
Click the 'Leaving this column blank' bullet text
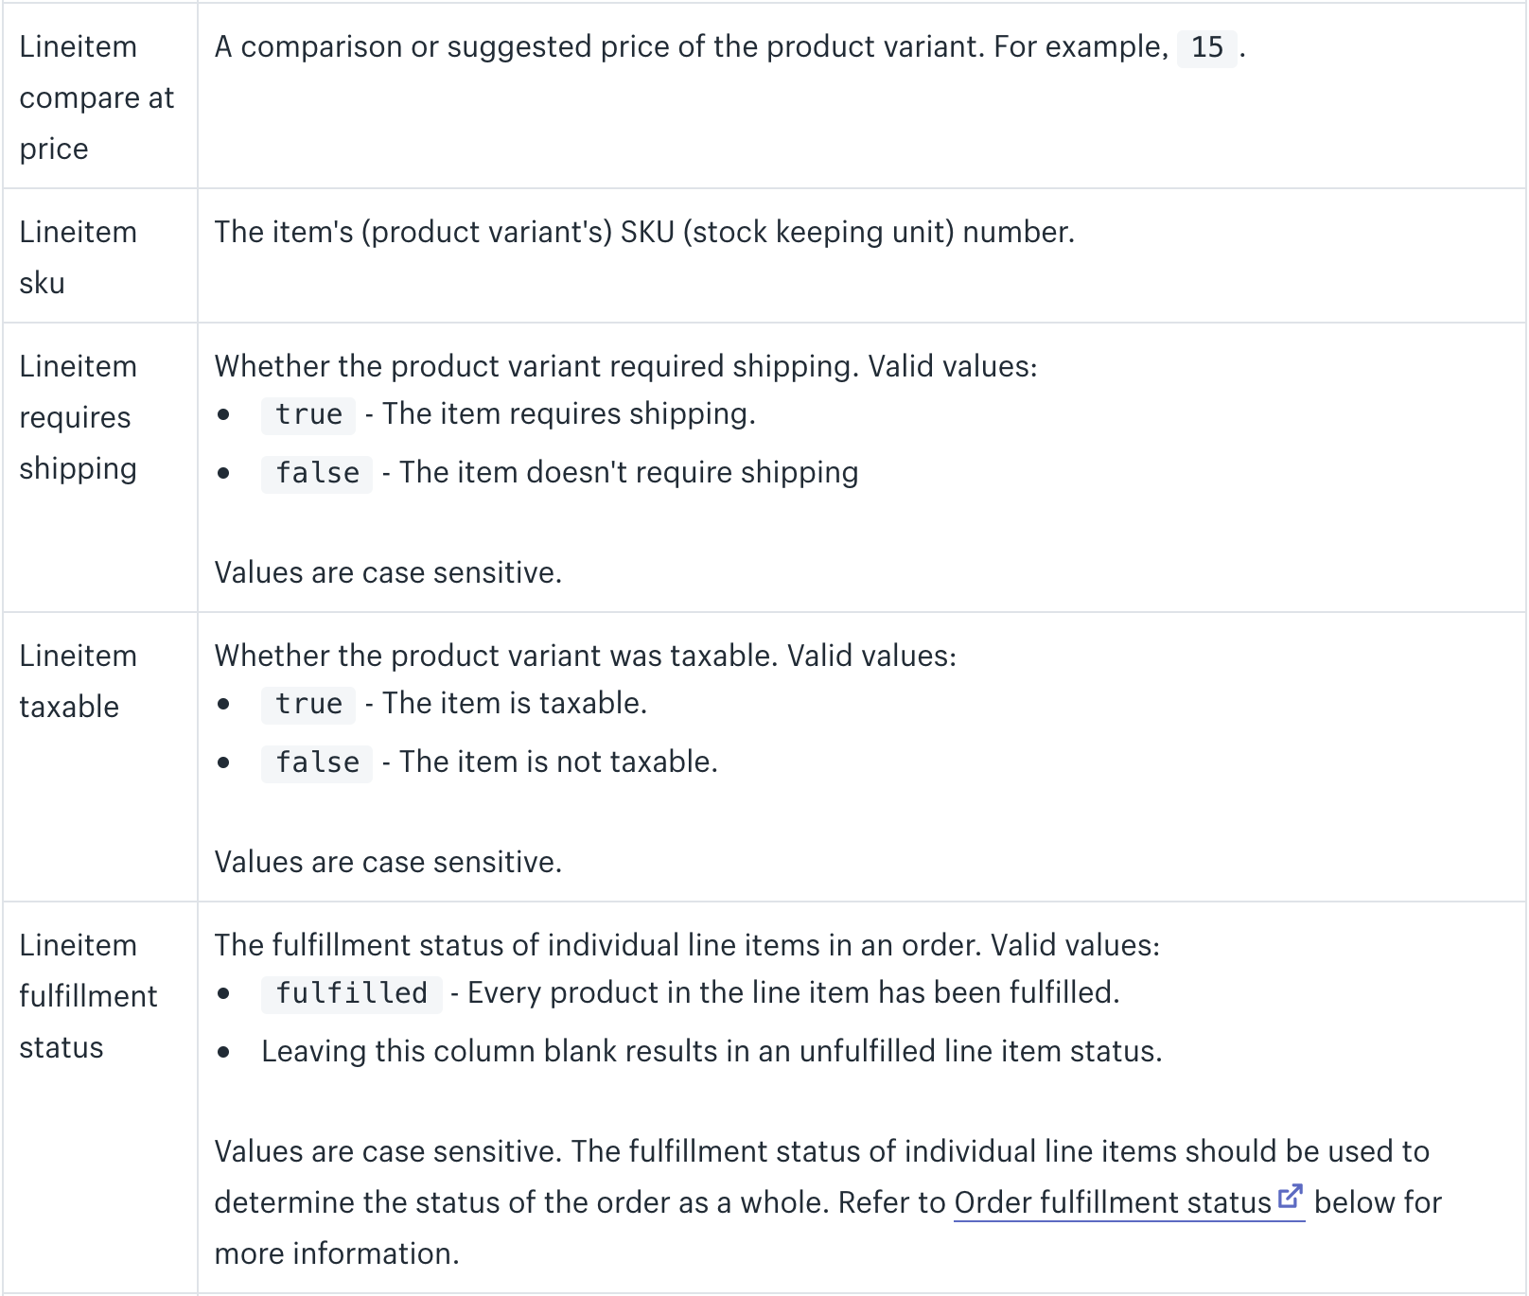pos(712,1051)
